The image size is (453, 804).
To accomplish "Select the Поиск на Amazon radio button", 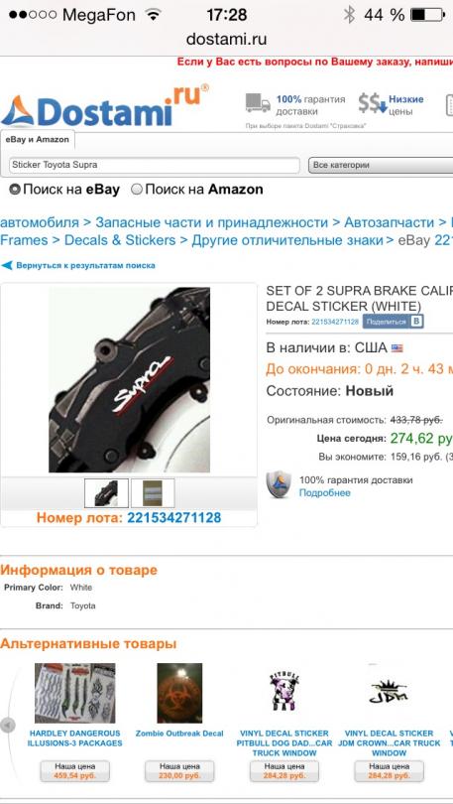I will tap(137, 190).
